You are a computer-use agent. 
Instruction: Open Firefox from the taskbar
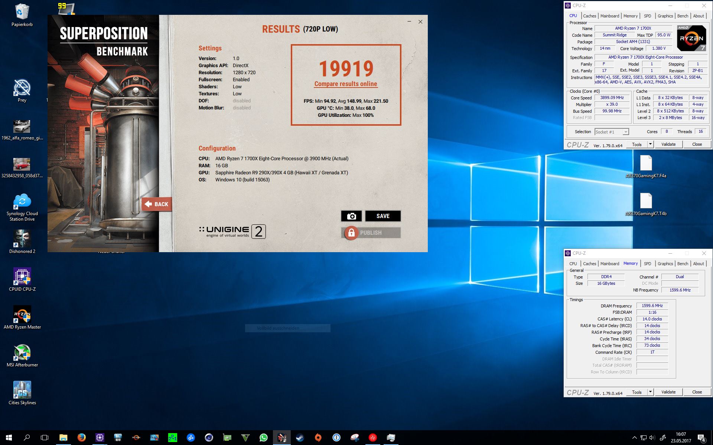(82, 438)
